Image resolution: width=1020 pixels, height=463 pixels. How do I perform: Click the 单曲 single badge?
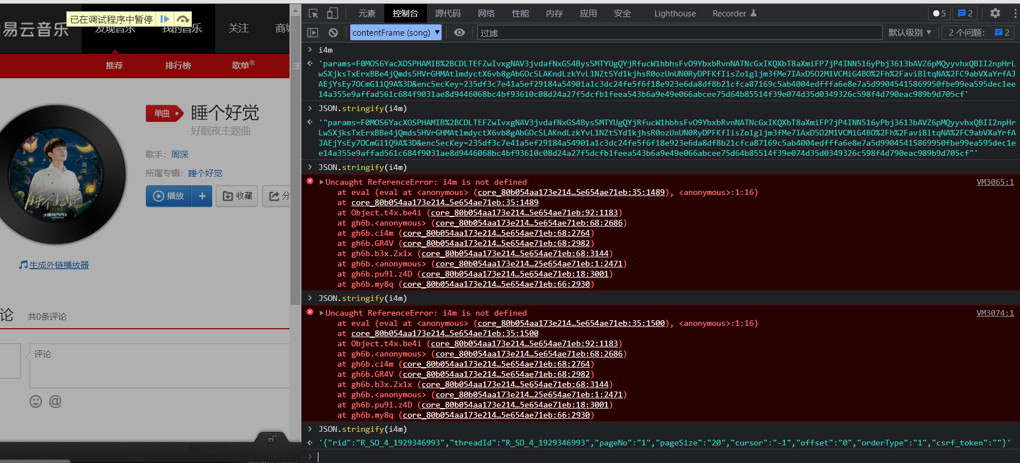tap(165, 113)
